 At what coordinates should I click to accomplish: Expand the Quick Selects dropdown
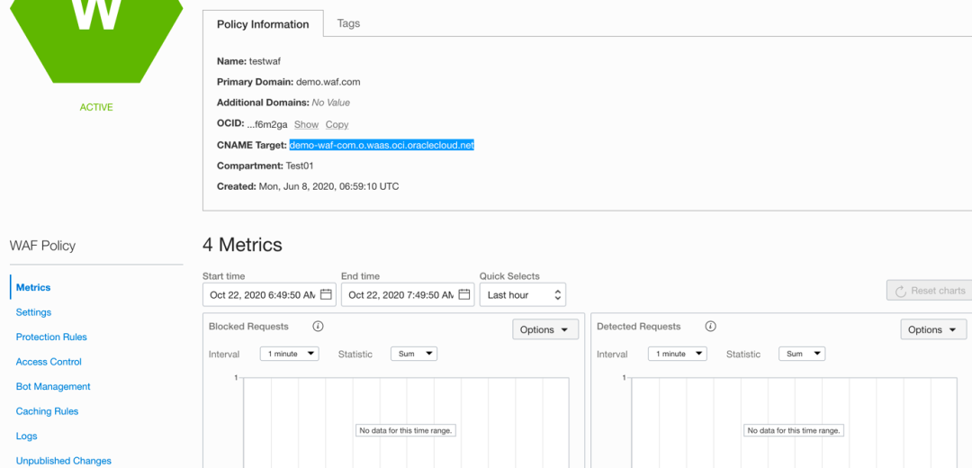[523, 294]
